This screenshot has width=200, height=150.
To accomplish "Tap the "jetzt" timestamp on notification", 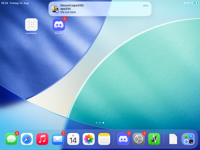I will 145,6.
